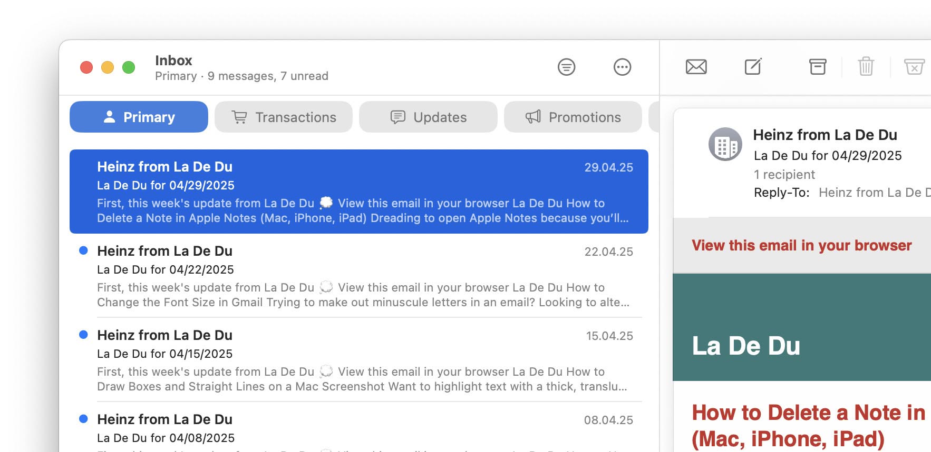
Task: Click '1 recipient' in message header
Action: [784, 175]
